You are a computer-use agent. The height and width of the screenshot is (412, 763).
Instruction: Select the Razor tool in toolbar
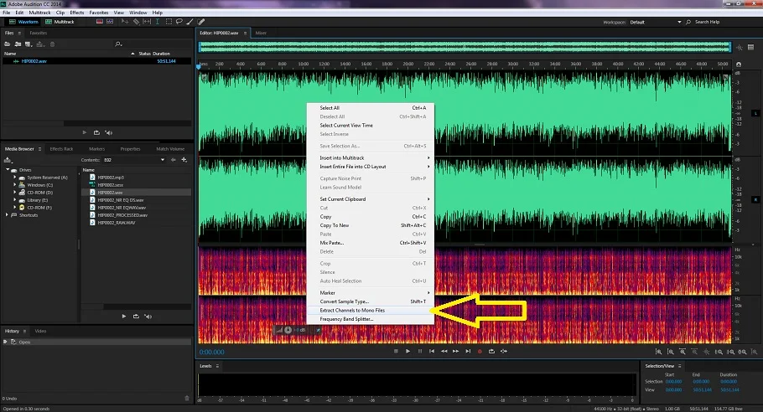coord(136,22)
